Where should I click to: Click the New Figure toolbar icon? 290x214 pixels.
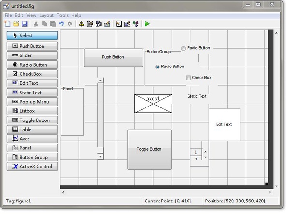pos(8,24)
